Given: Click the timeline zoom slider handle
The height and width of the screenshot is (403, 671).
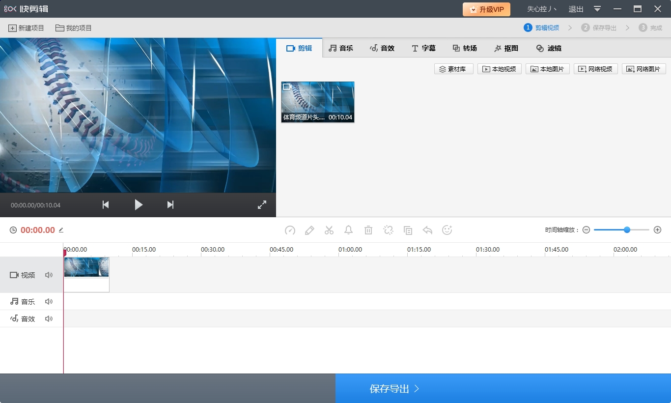Looking at the screenshot, I should 627,230.
